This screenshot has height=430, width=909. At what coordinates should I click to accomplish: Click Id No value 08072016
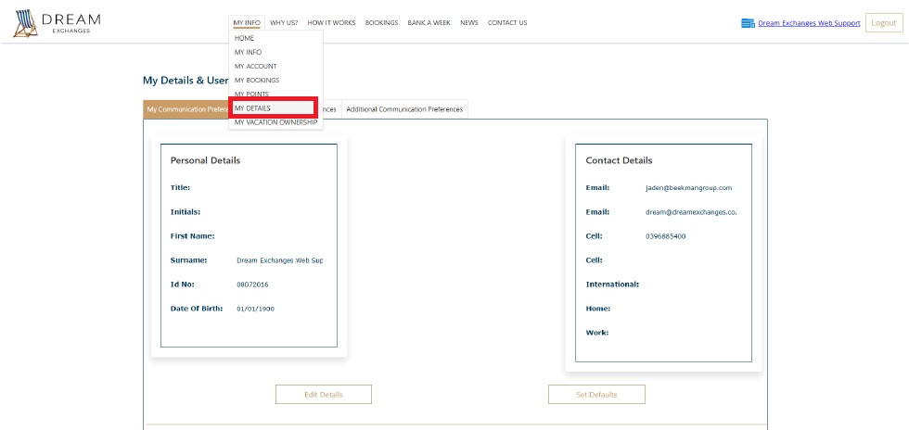pos(252,285)
